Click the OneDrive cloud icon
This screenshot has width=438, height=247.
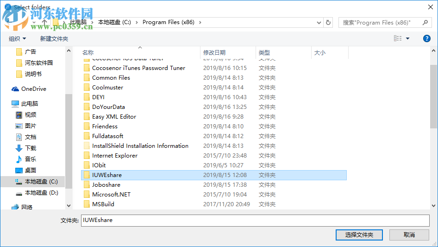point(15,89)
